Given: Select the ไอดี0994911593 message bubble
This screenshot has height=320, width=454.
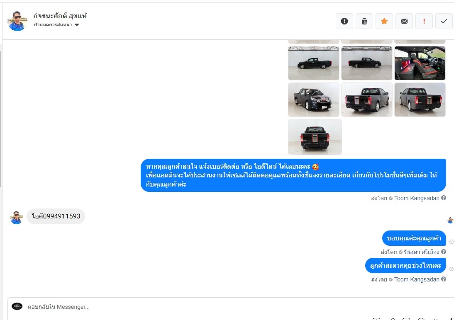Looking at the screenshot, I should [56, 216].
